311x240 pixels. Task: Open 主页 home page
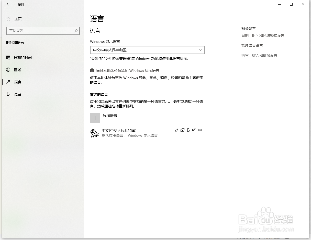(18, 19)
